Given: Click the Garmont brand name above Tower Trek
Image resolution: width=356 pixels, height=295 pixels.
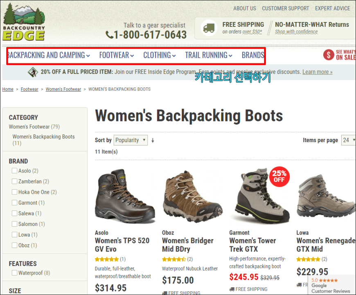Looking at the screenshot, I should point(239,232).
